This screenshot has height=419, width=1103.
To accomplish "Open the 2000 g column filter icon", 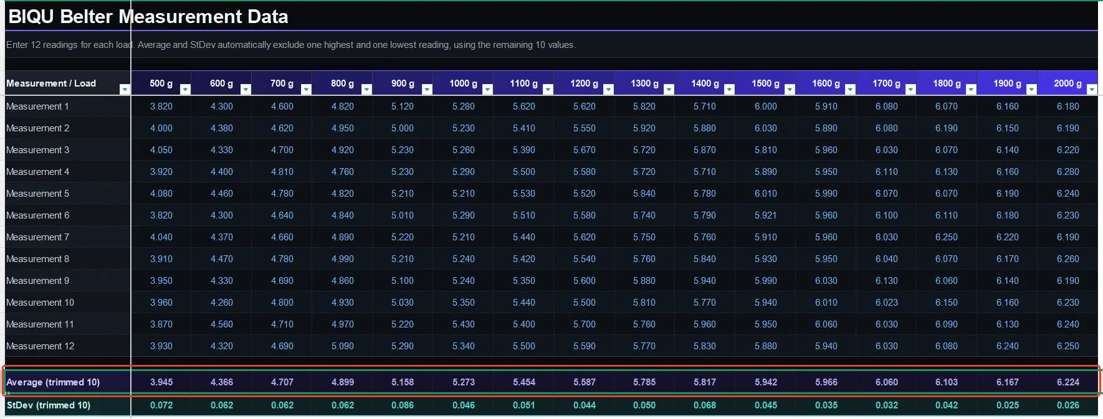I will tap(1092, 90).
